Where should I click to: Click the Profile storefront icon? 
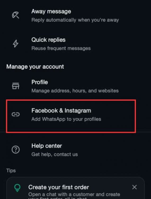(16, 86)
